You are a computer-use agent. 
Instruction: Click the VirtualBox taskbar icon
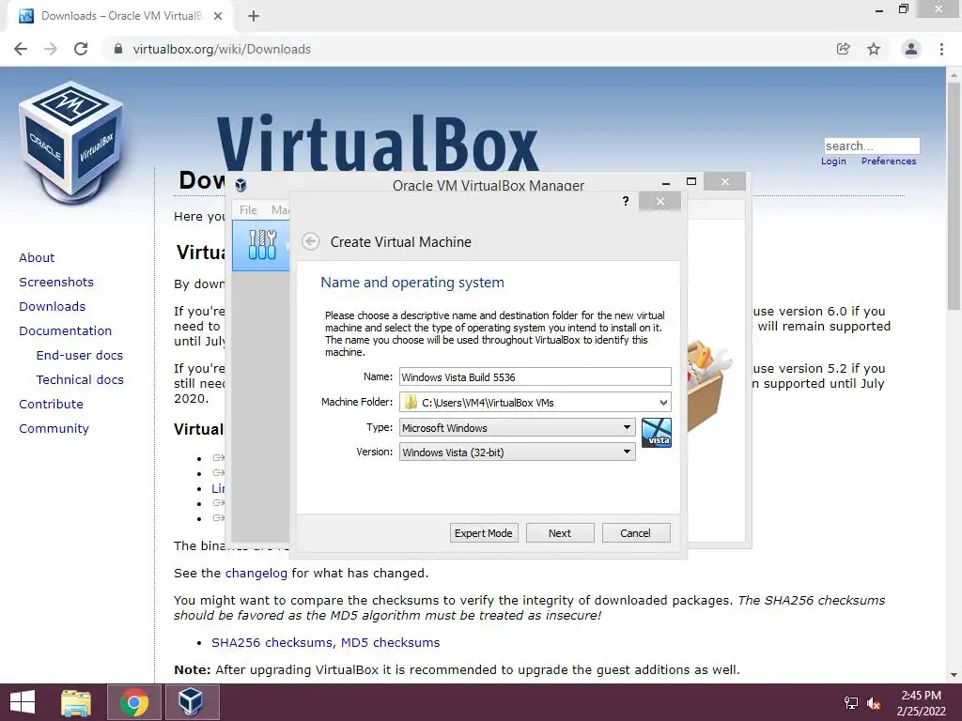191,702
